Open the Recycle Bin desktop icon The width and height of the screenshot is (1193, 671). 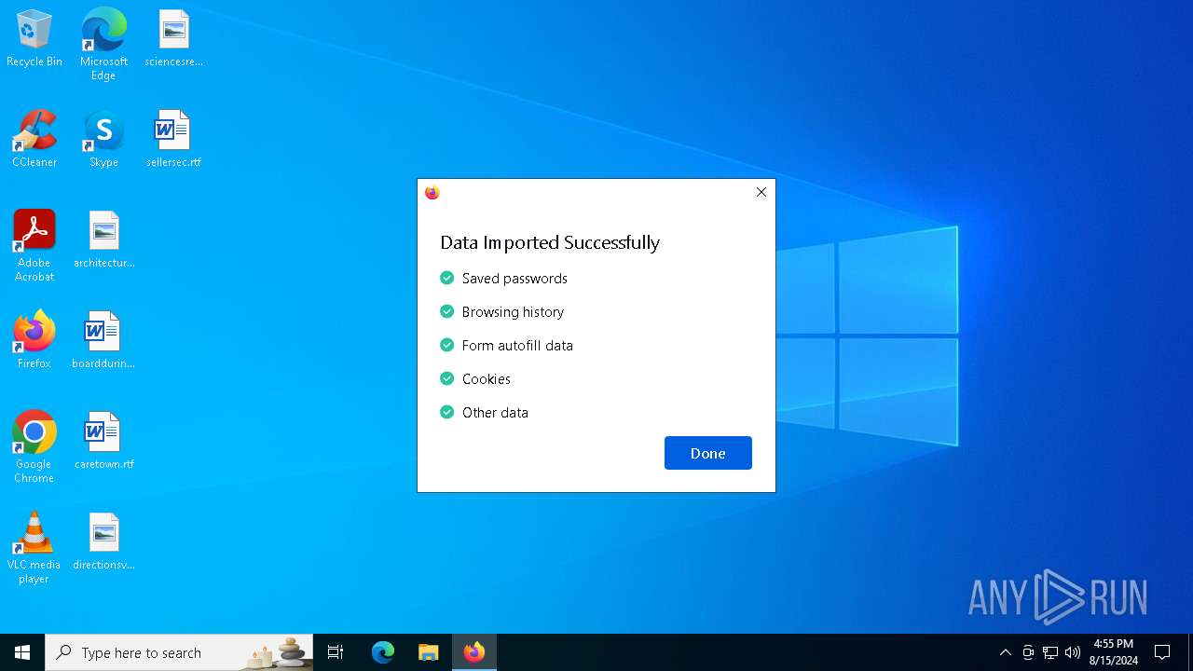[x=34, y=39]
